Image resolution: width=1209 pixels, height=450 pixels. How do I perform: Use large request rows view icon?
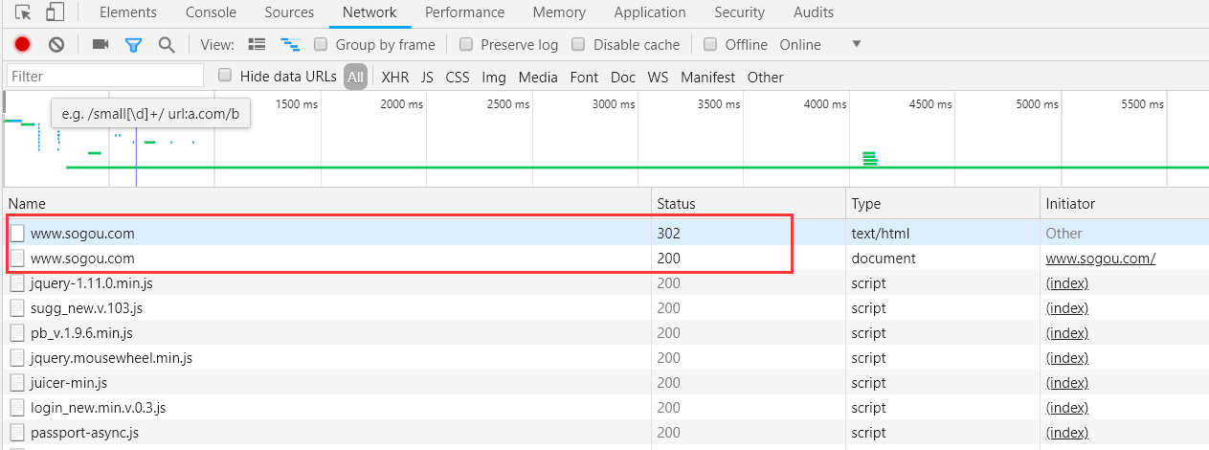257,44
